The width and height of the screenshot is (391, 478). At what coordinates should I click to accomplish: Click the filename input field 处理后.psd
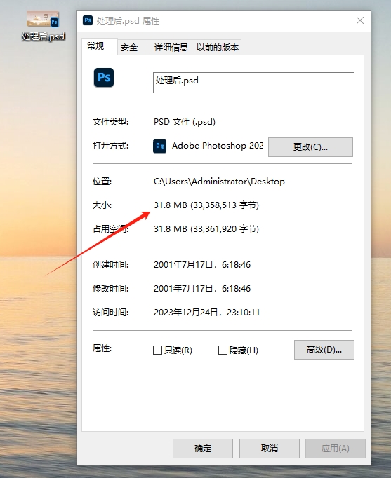[253, 83]
